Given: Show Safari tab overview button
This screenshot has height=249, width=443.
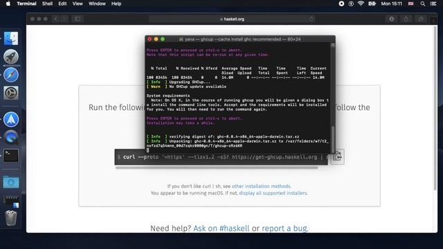Looking at the screenshot, I should [421, 19].
